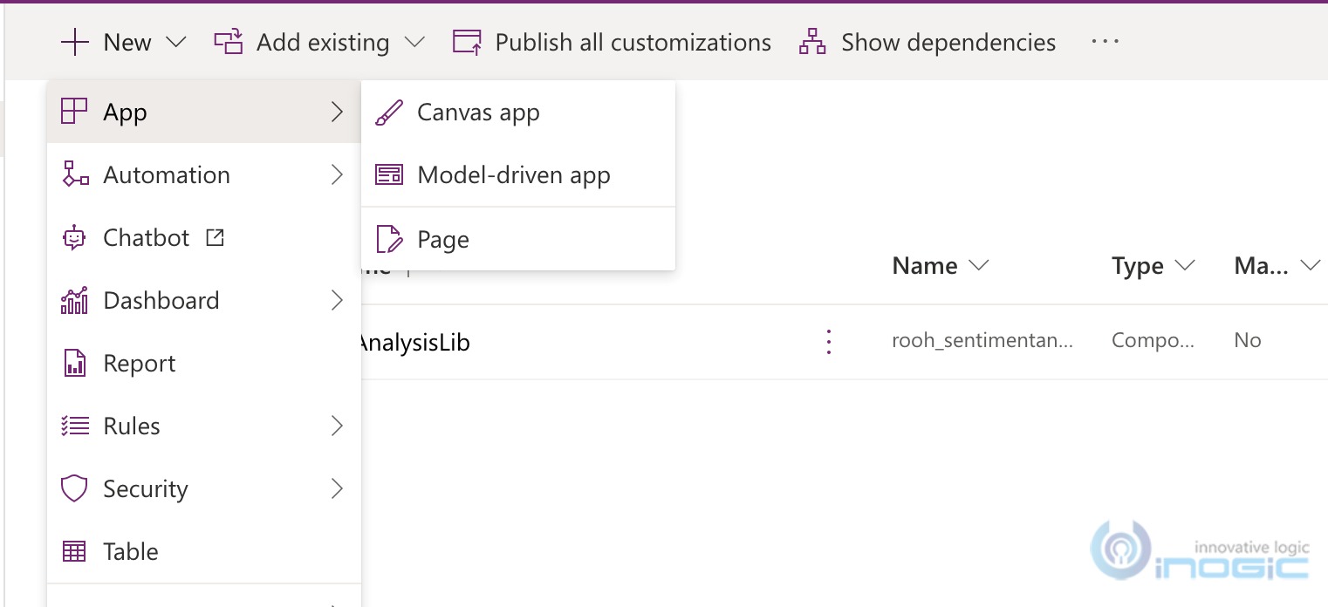Open the toolbar overflow ellipsis menu
This screenshot has height=607, width=1328.
tap(1105, 42)
